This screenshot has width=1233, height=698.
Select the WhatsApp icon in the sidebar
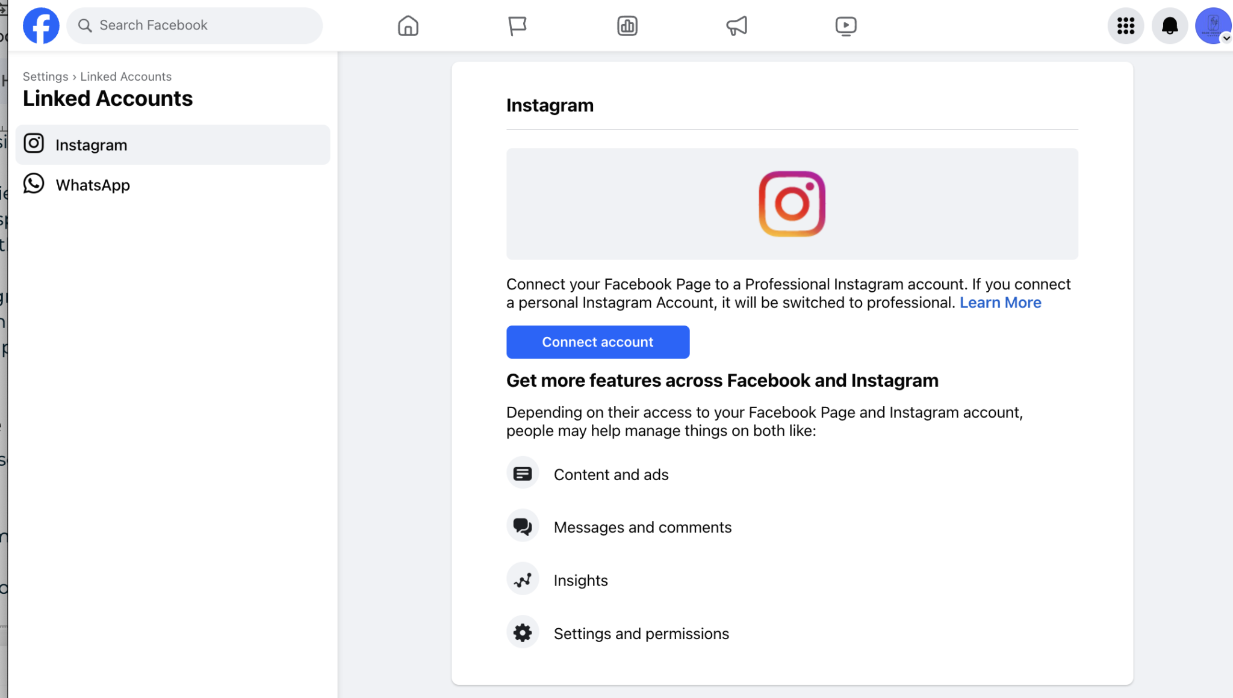34,184
